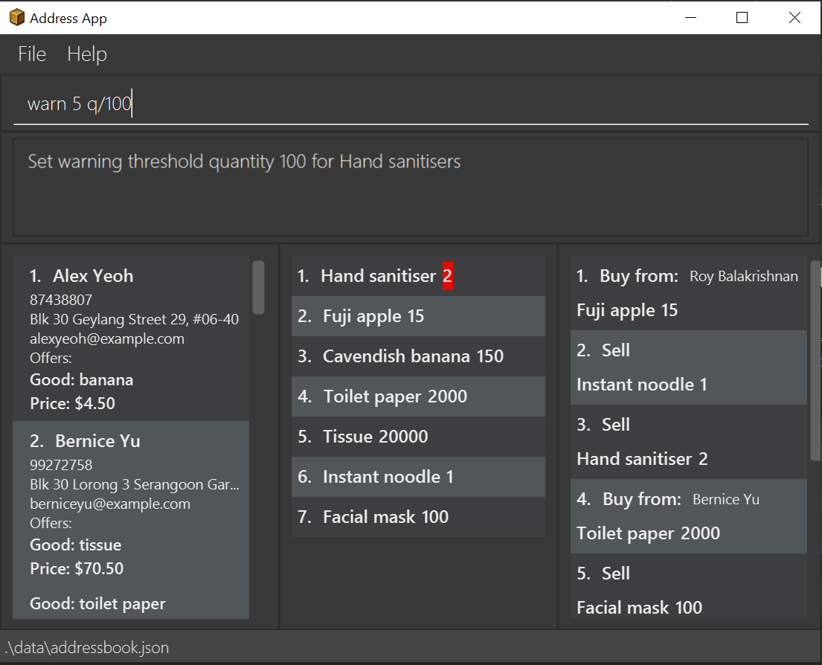Select the Sell Instant noodle transaction
The height and width of the screenshot is (665, 822).
(x=688, y=367)
